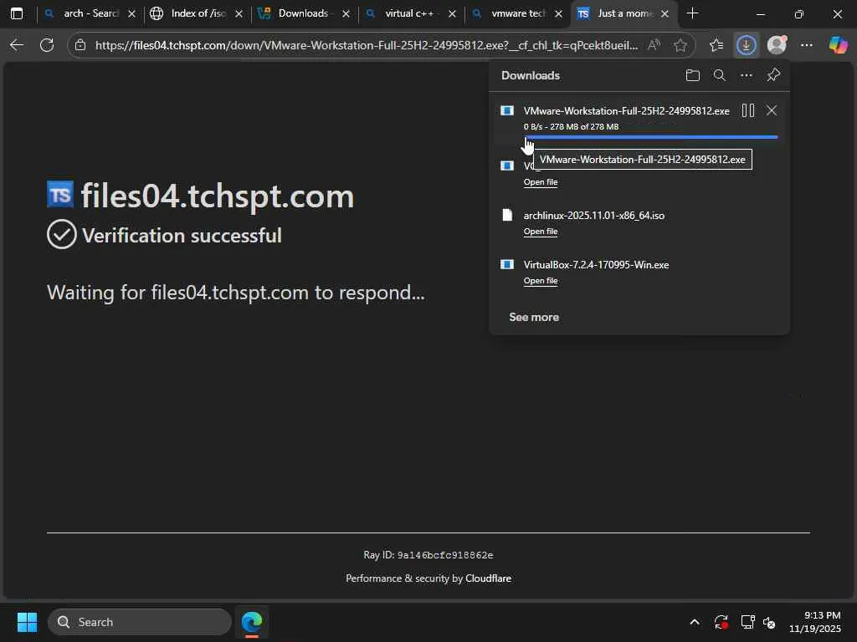This screenshot has width=857, height=642.
Task: Open the tab actions menu icon
Action: point(17,13)
